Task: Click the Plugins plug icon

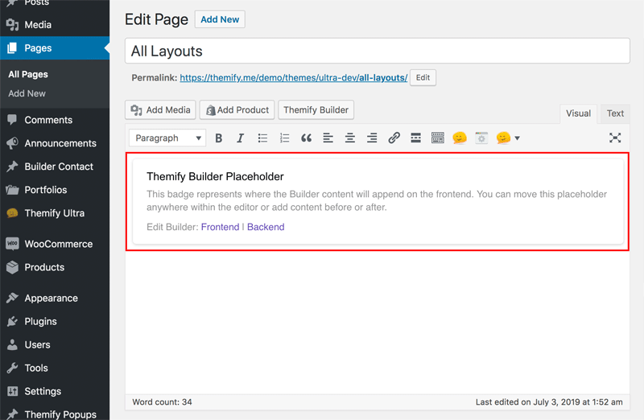Action: click(x=12, y=322)
